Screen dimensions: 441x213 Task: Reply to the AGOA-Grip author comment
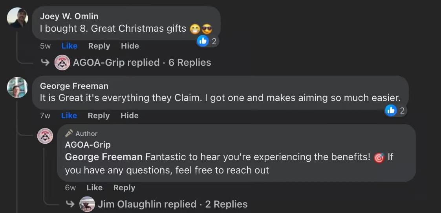124,188
